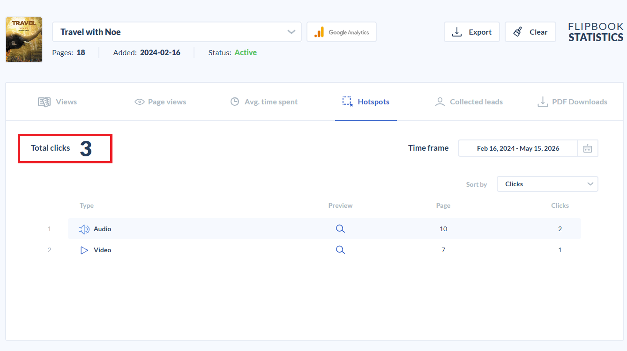Open the flipbook selector dropdown arrow
This screenshot has height=351, width=627.
click(x=291, y=32)
